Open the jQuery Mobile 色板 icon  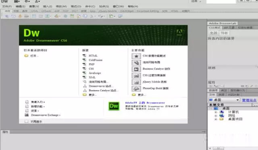pos(136,82)
